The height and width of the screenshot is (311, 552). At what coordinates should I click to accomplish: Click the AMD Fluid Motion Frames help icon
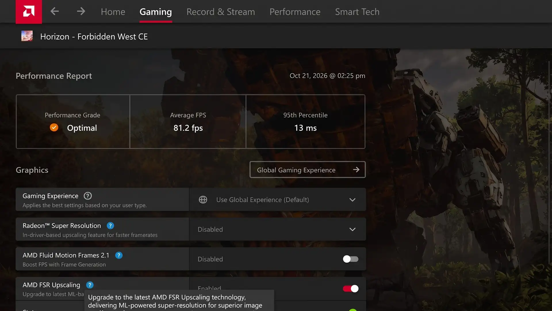click(119, 255)
